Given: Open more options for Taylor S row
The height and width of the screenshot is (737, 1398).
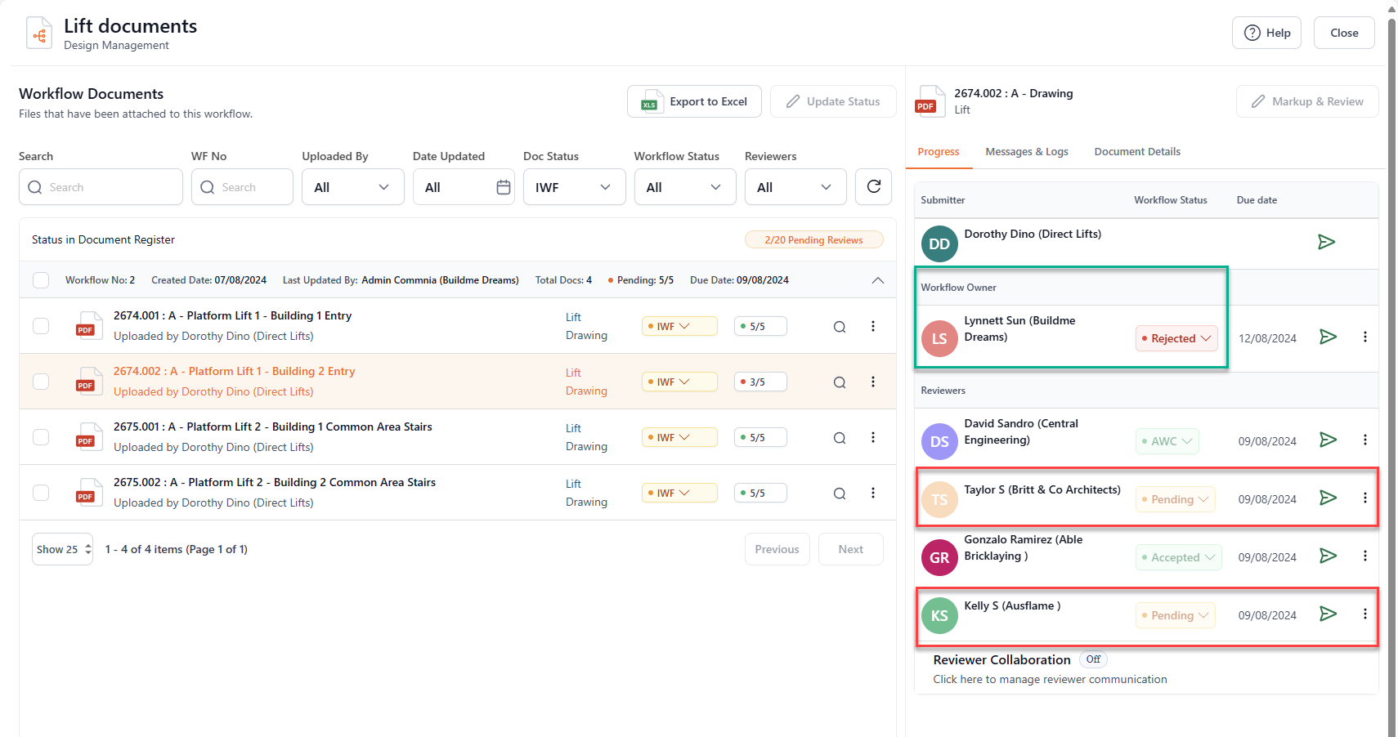Looking at the screenshot, I should click(1364, 498).
